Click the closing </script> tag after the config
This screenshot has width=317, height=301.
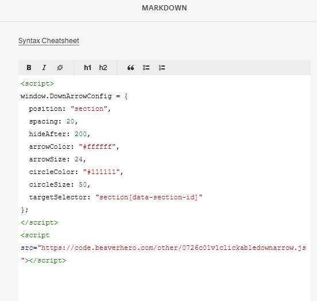tap(39, 222)
